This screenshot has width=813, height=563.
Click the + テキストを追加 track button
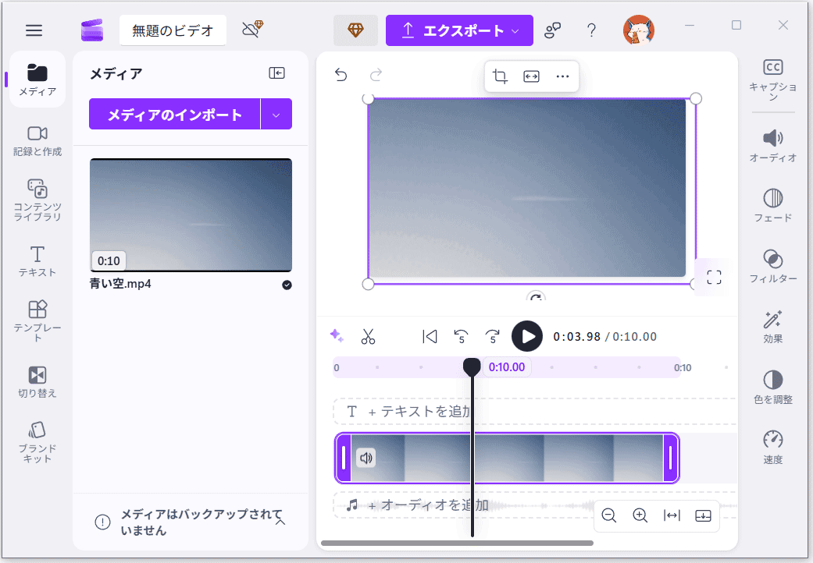click(x=414, y=411)
